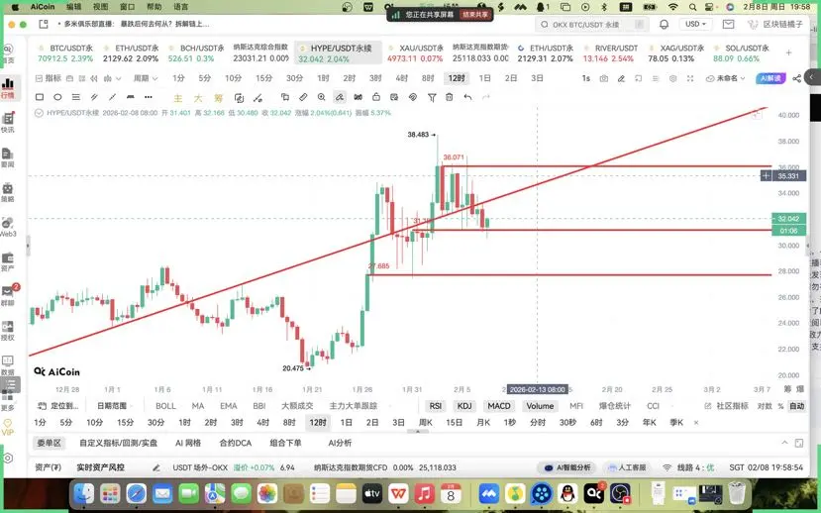
Task: Open the 定位到 locate dropdown
Action: point(58,406)
